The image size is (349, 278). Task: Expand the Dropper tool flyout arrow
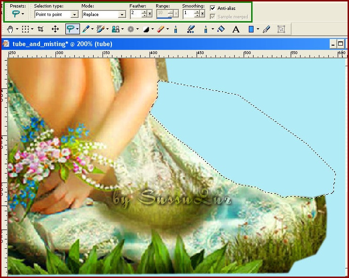tap(92, 29)
